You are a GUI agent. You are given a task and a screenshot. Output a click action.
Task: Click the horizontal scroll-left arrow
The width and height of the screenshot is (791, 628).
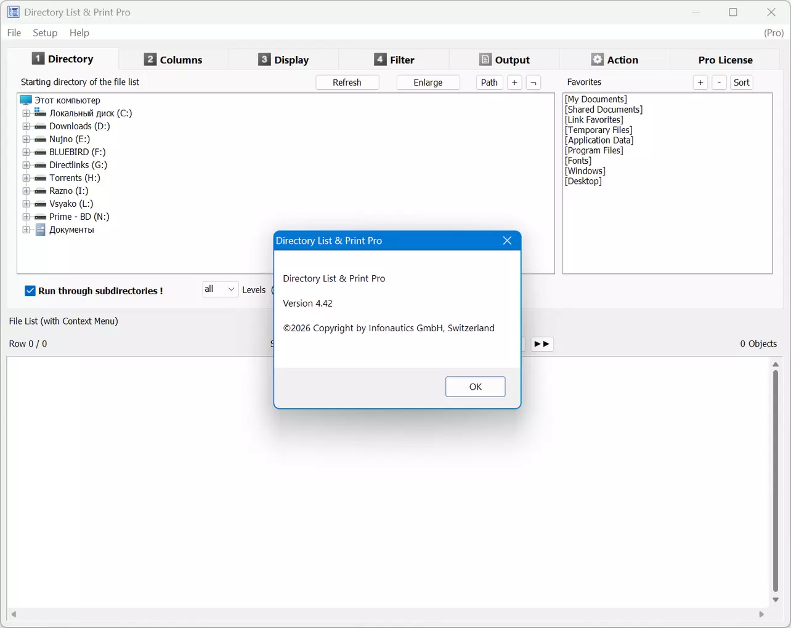[14, 614]
